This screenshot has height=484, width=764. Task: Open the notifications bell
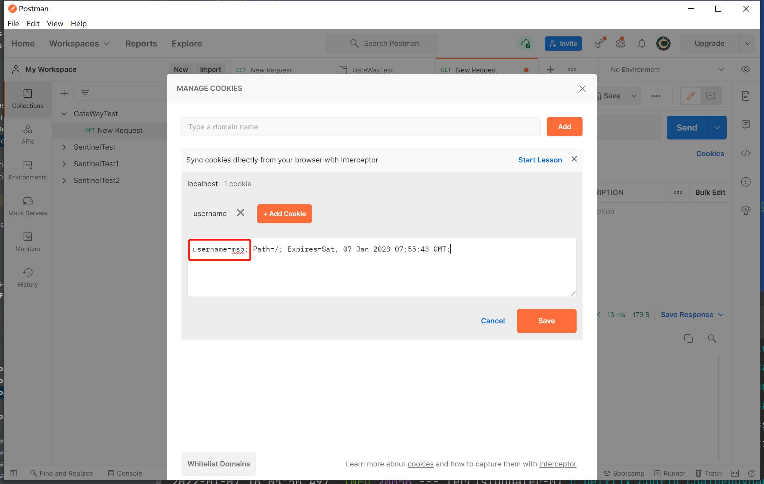(x=642, y=44)
